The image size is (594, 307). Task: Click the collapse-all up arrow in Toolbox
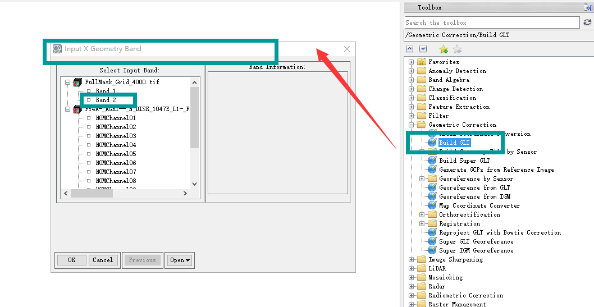pyautogui.click(x=409, y=49)
